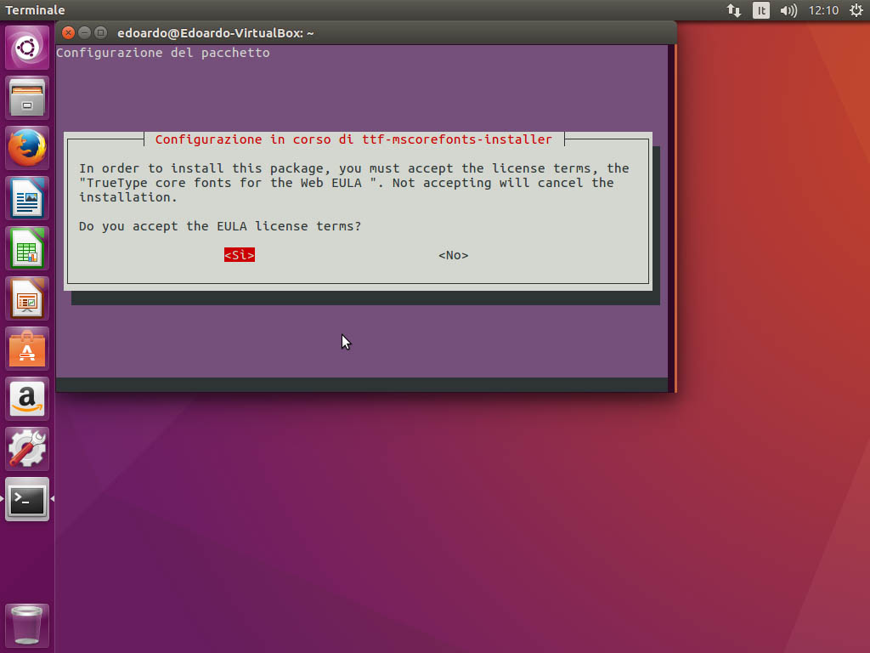Open Ubuntu Software Center
The image size is (870, 653).
coord(27,349)
